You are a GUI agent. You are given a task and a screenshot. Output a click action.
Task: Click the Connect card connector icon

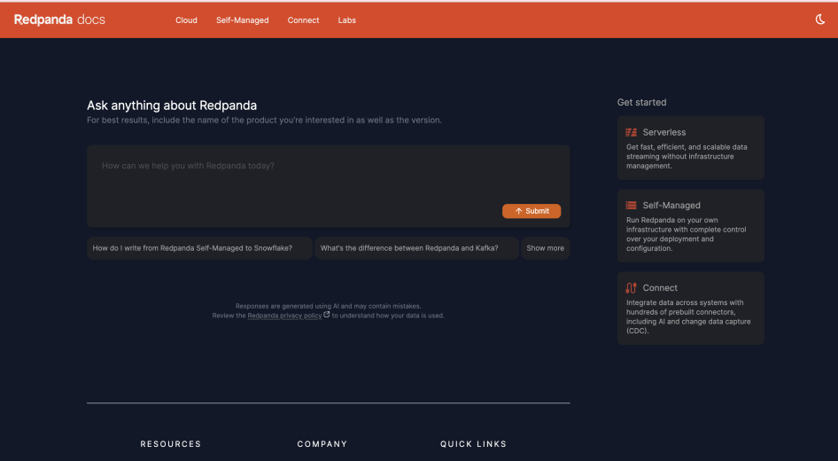tap(632, 288)
